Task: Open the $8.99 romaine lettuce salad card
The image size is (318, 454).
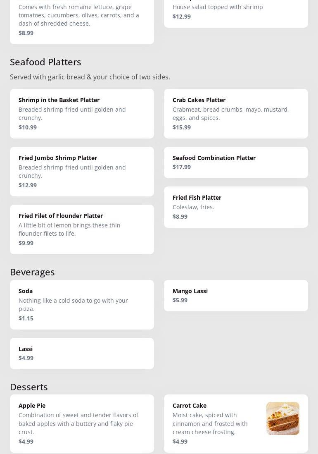Action: pyautogui.click(x=82, y=21)
